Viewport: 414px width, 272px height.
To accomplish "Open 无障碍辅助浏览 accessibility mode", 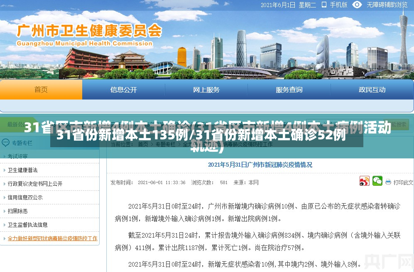I will (387, 5).
